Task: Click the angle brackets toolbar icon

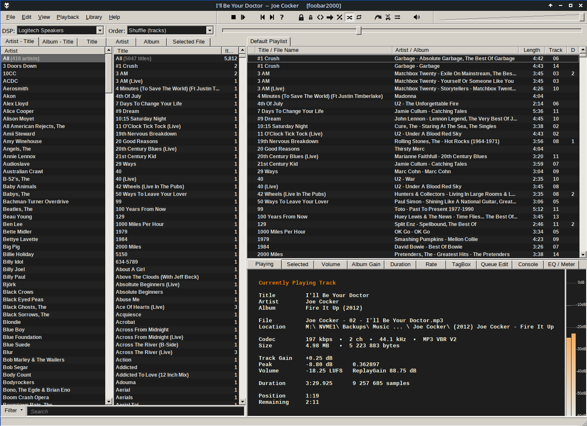Action: coord(320,17)
